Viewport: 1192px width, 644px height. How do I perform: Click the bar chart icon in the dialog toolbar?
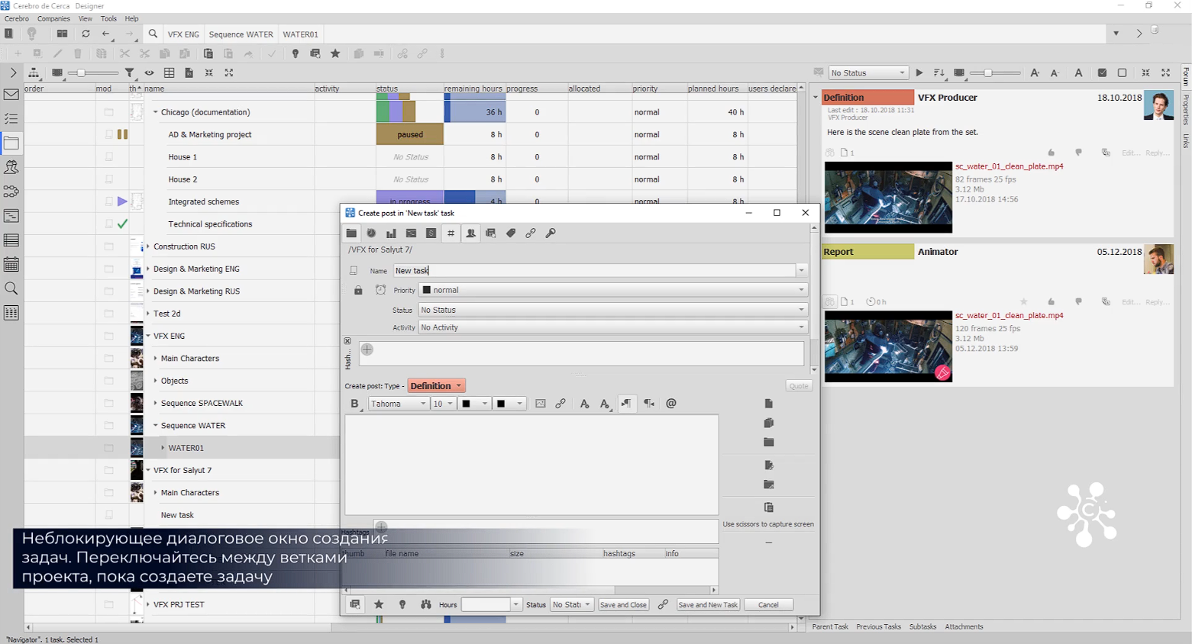[x=391, y=233]
